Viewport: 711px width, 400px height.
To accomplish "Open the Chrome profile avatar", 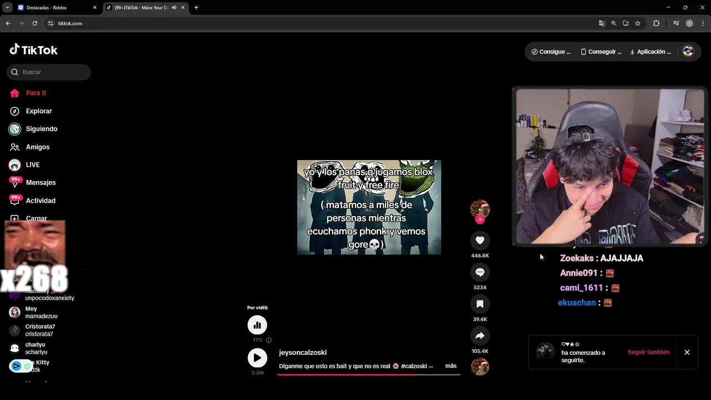I will [x=689, y=23].
